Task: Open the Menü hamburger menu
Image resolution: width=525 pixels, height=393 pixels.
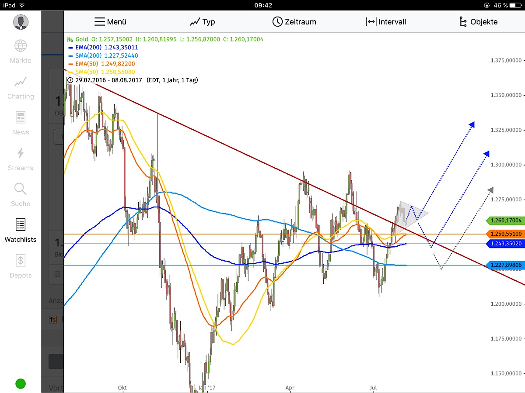Action: 111,21
